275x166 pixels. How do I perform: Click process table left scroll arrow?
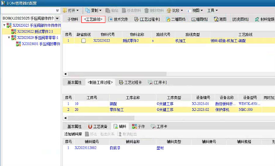coord(65,118)
